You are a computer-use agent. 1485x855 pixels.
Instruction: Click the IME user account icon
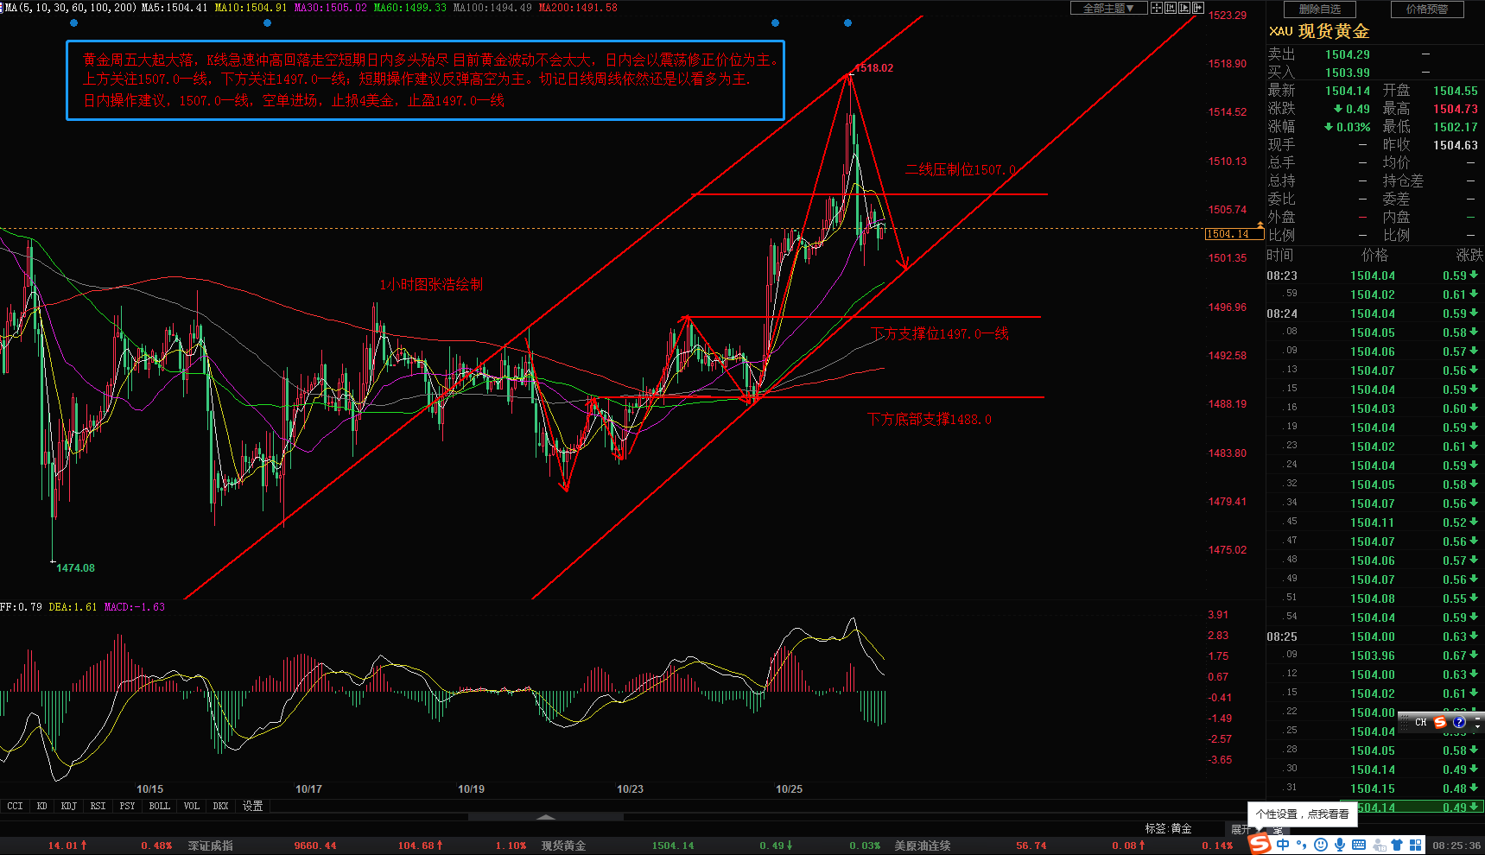[1379, 845]
